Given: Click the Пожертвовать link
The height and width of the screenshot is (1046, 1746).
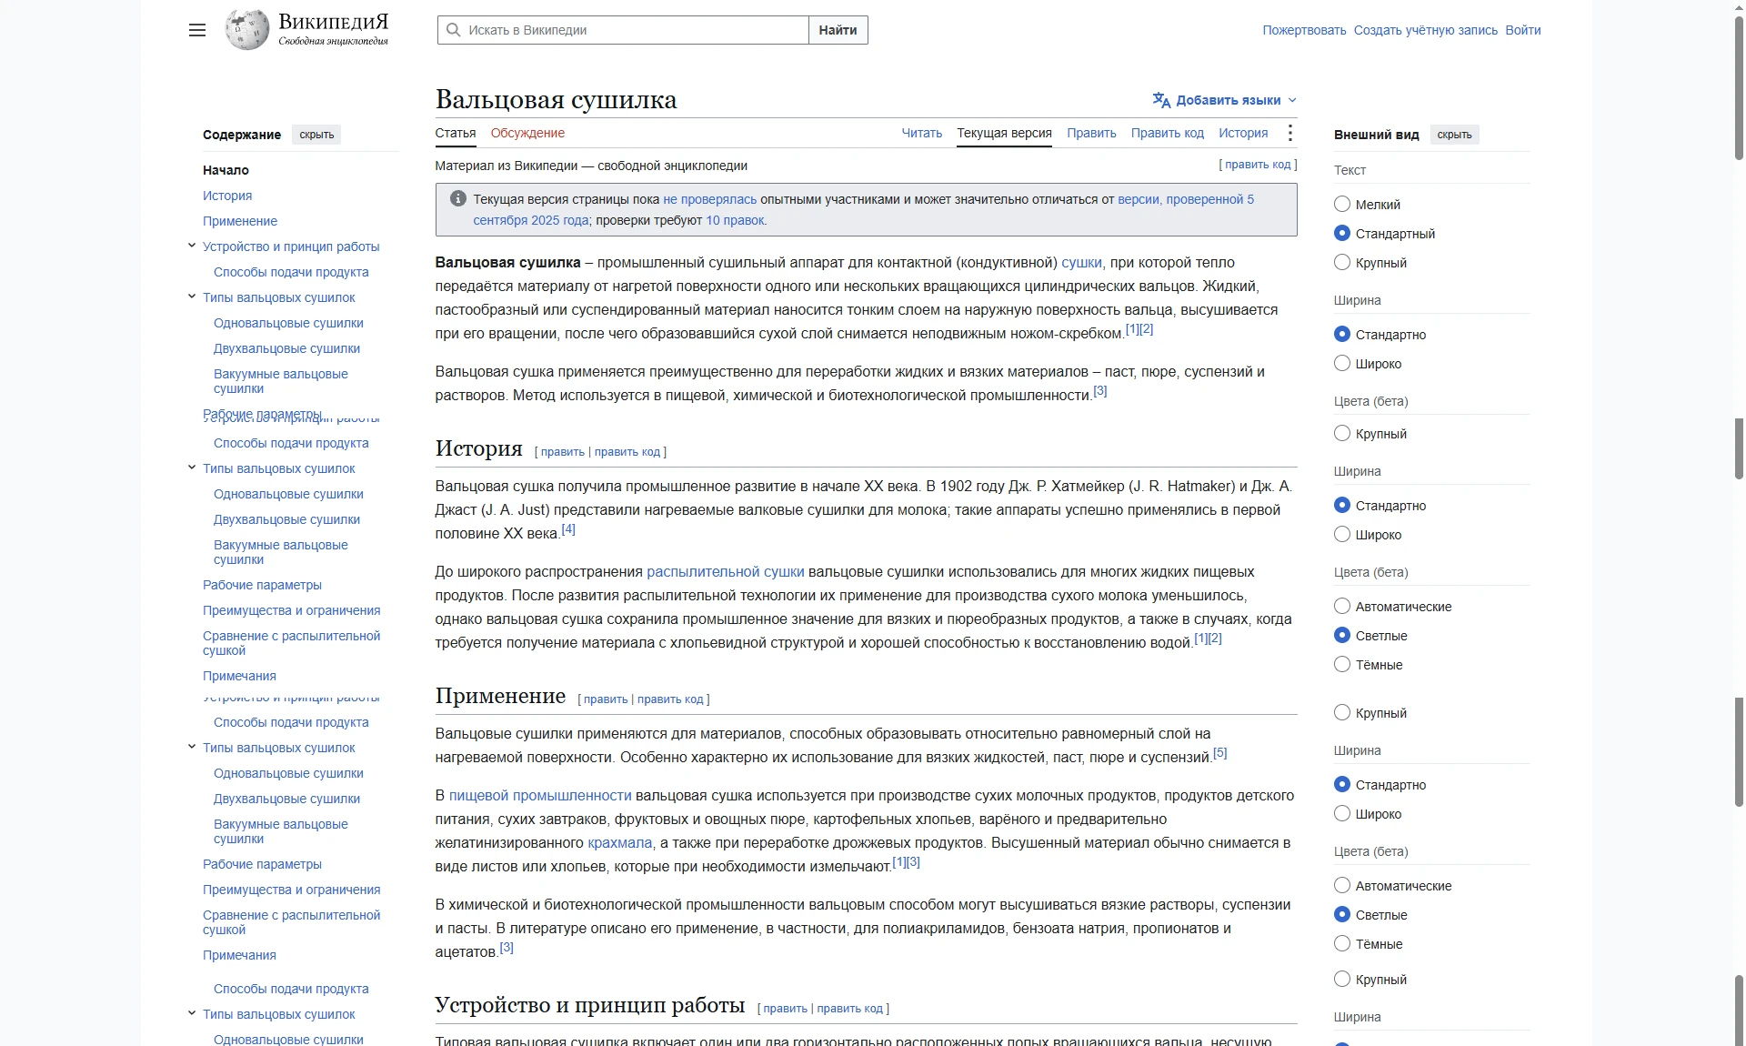Looking at the screenshot, I should point(1304,30).
